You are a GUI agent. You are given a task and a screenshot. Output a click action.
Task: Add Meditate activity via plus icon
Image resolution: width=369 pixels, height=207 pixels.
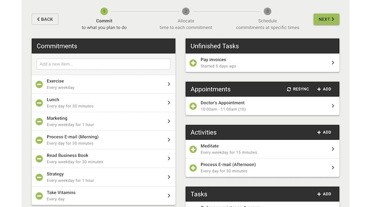(193, 149)
